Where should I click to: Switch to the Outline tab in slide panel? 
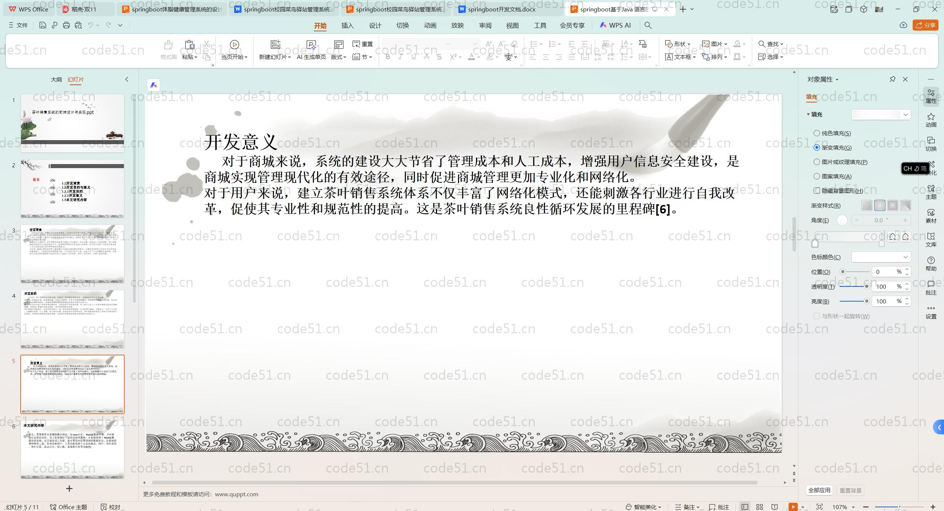(x=56, y=79)
